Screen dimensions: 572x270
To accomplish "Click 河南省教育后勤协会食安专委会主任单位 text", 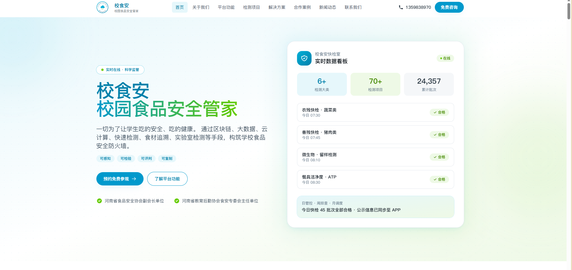I will click(220, 201).
